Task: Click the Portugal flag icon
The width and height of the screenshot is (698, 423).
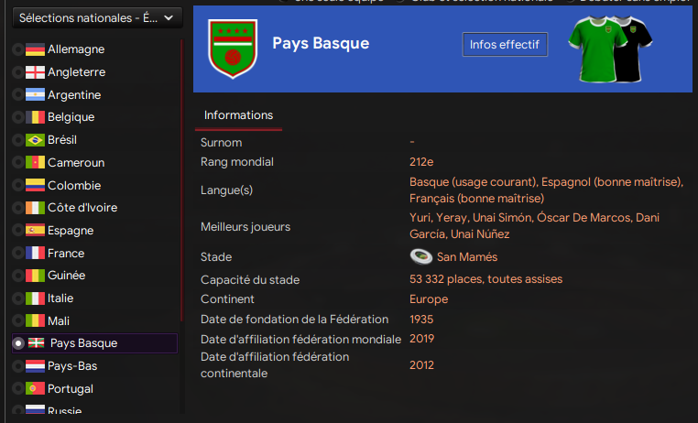Action: coord(35,389)
